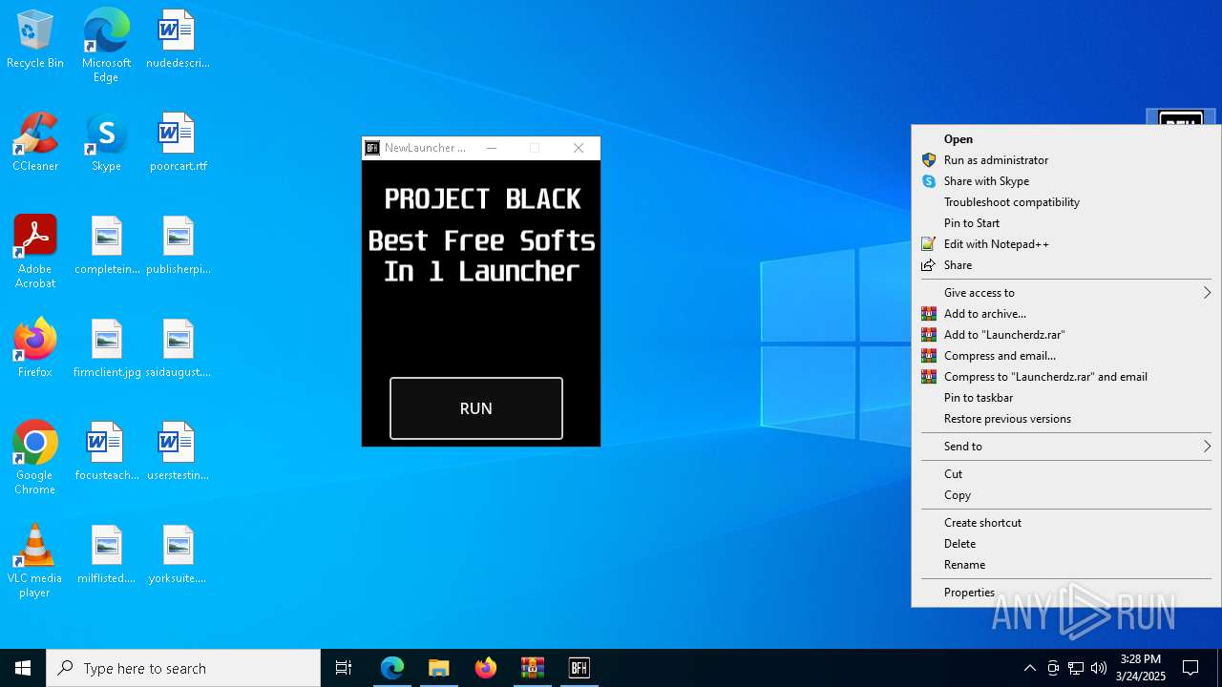Switch to BFH launcher taskbar button
Viewport: 1222px width, 687px height.
579,668
